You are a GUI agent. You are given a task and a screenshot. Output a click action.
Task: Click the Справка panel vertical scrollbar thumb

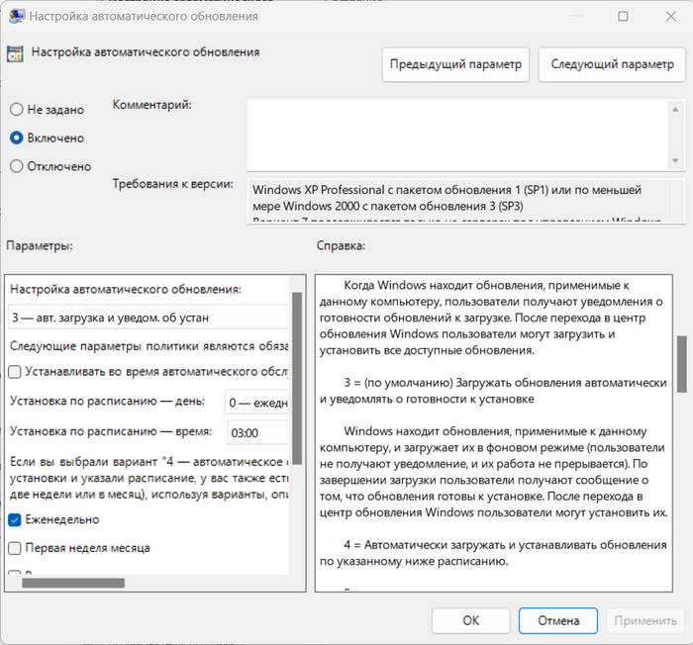point(682,364)
